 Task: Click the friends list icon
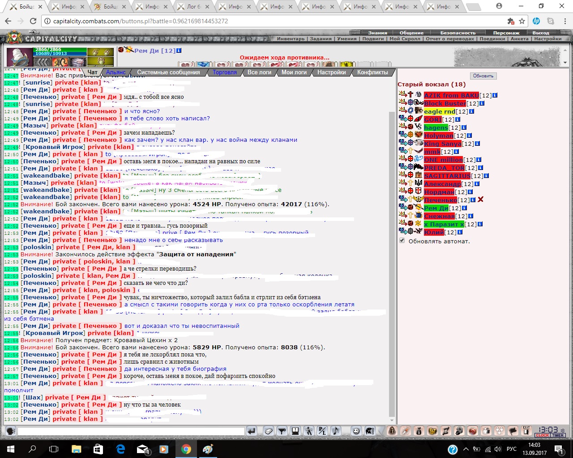pos(486,431)
